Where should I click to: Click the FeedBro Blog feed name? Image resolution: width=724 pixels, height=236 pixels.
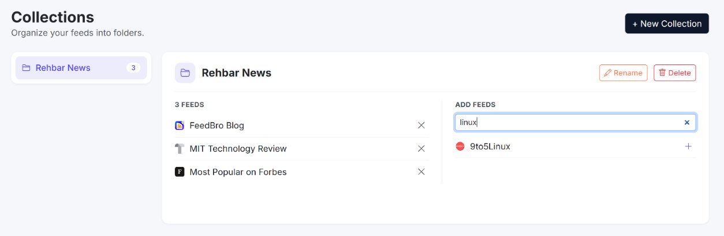point(217,125)
